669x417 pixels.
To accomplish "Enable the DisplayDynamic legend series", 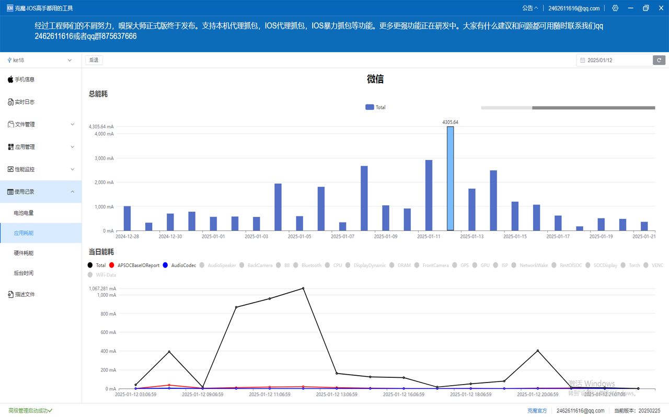I will (x=367, y=265).
